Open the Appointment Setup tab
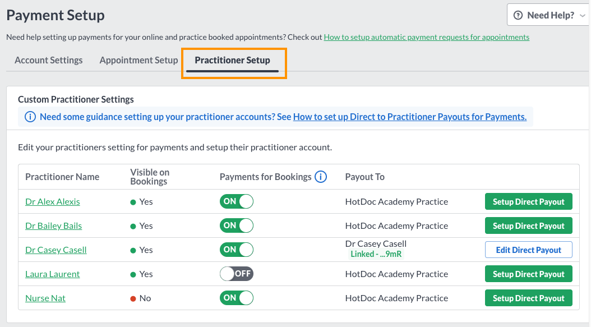Screen dimensions: 591x327 (138, 60)
